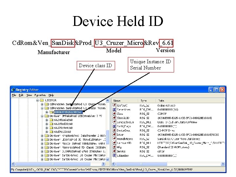The image size is (236, 177).
Task: Select the USBSTOR tree key
Action: (x=51, y=100)
